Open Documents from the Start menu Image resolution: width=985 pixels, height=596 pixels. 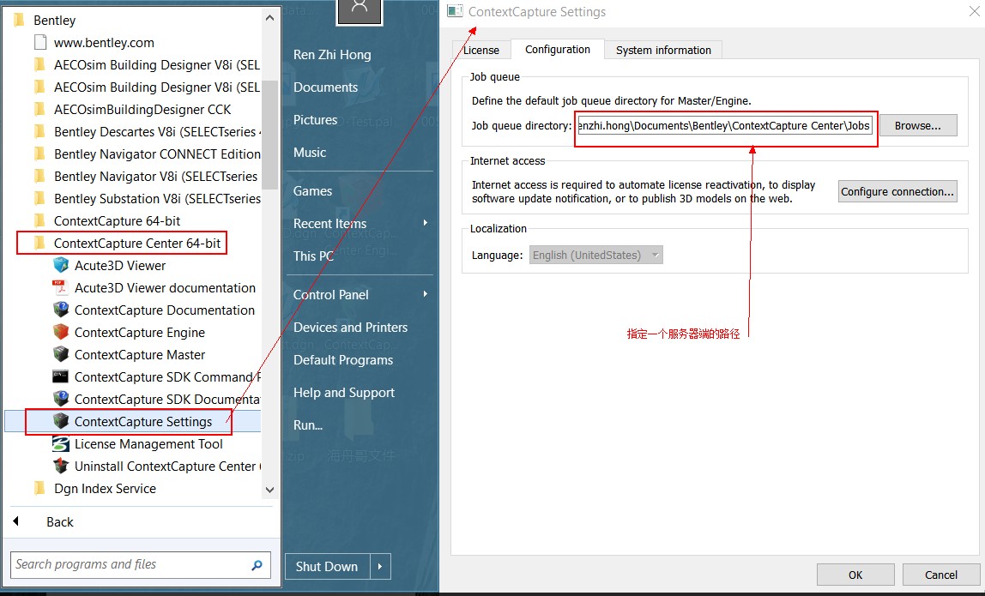[x=325, y=87]
